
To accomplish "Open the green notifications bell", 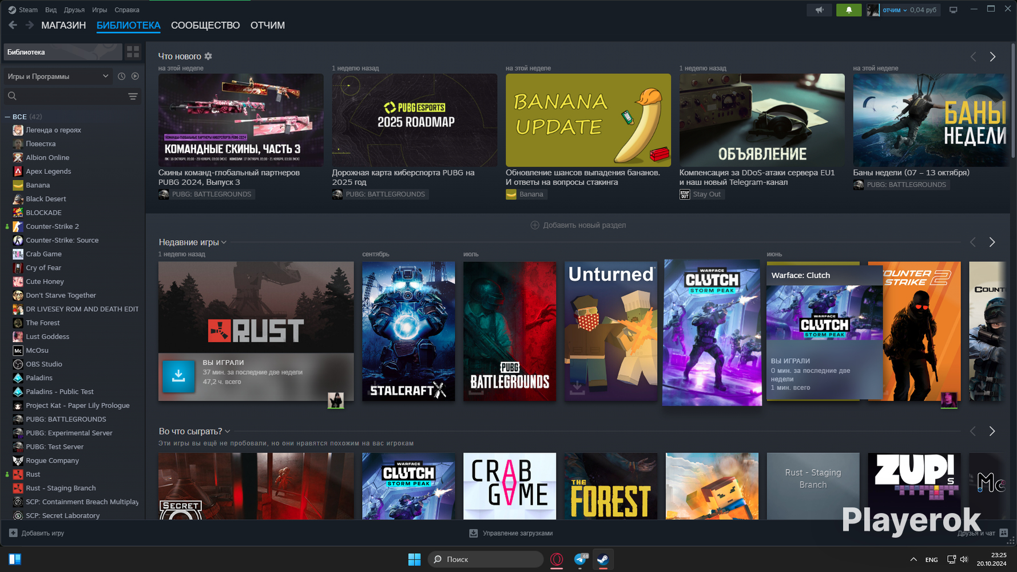I will click(x=849, y=10).
